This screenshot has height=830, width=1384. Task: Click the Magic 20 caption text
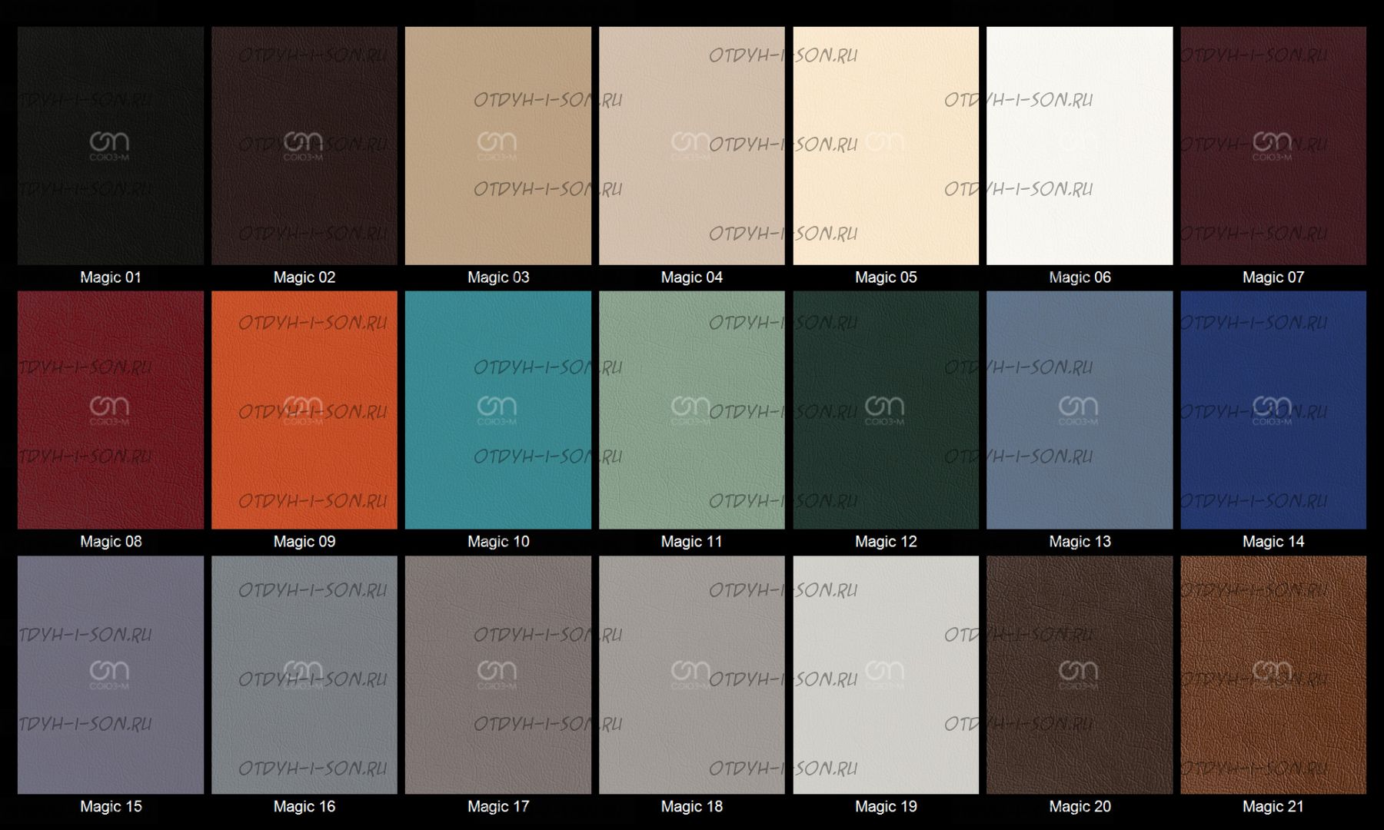(x=1080, y=806)
